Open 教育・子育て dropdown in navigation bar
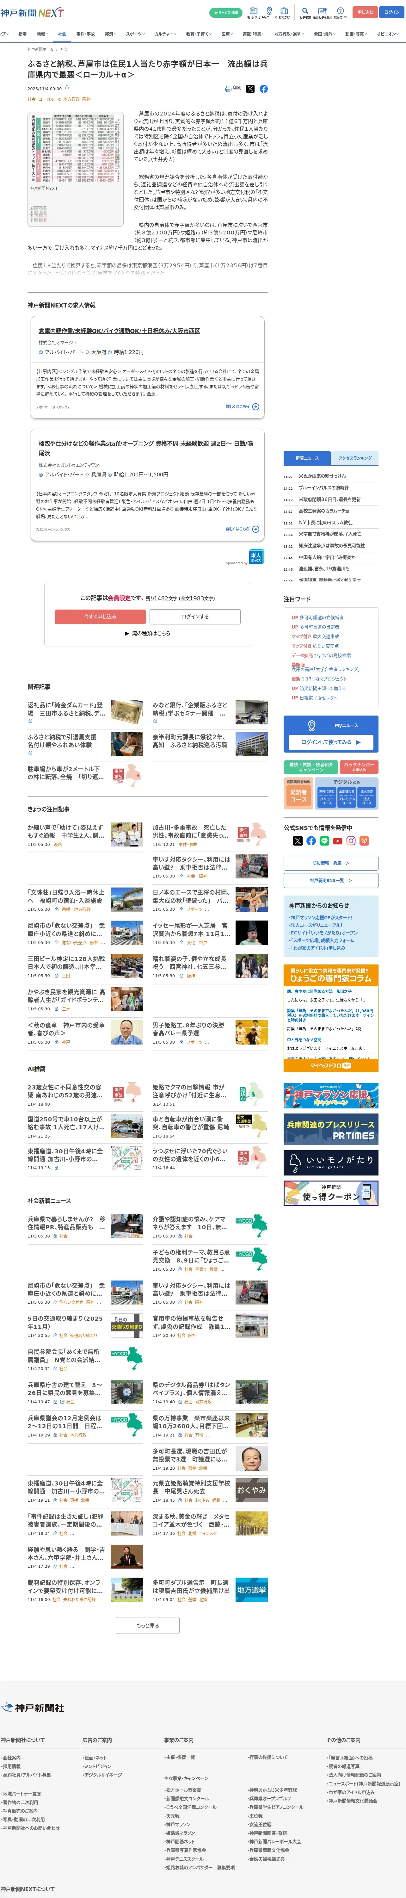406x1898 pixels. pos(199,34)
